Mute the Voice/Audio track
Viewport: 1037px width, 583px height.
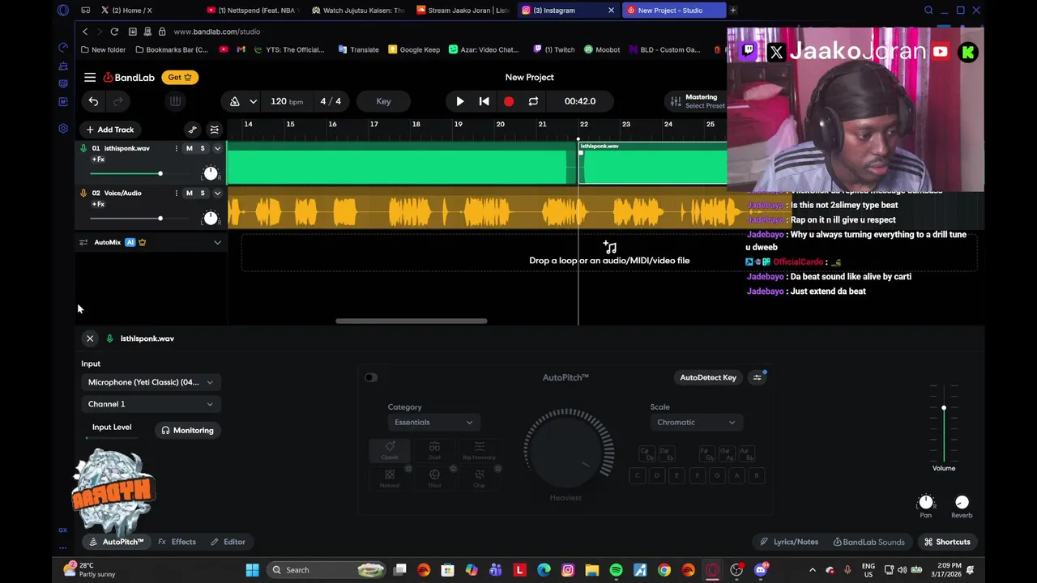[x=190, y=193]
